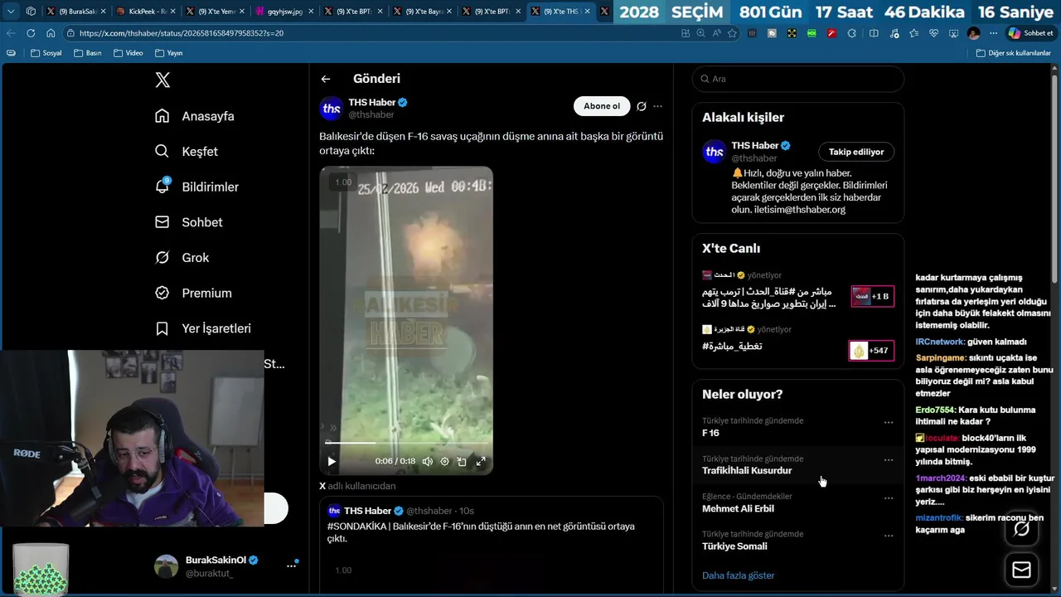Image resolution: width=1061 pixels, height=597 pixels.
Task: Toggle split screen in browser toolbar
Action: pyautogui.click(x=874, y=33)
